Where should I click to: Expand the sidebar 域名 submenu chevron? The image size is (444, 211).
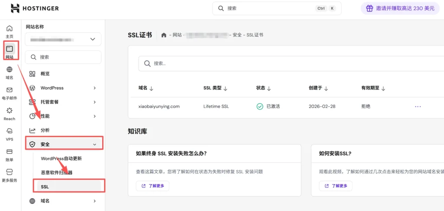(x=95, y=201)
